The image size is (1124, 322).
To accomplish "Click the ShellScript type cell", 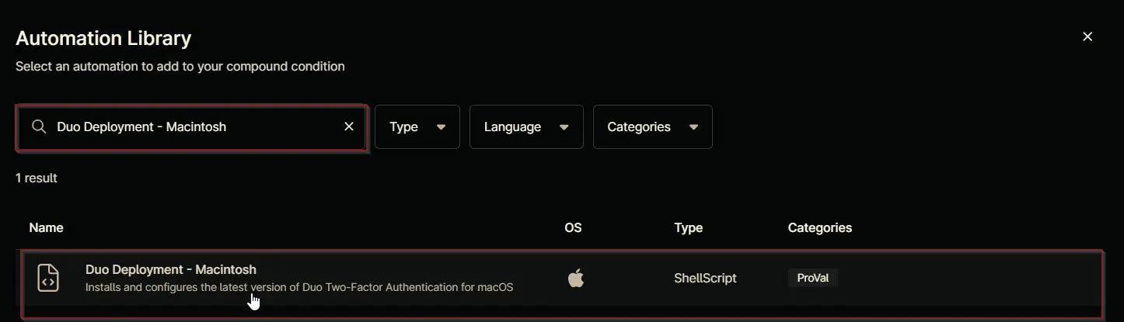I will pyautogui.click(x=705, y=278).
